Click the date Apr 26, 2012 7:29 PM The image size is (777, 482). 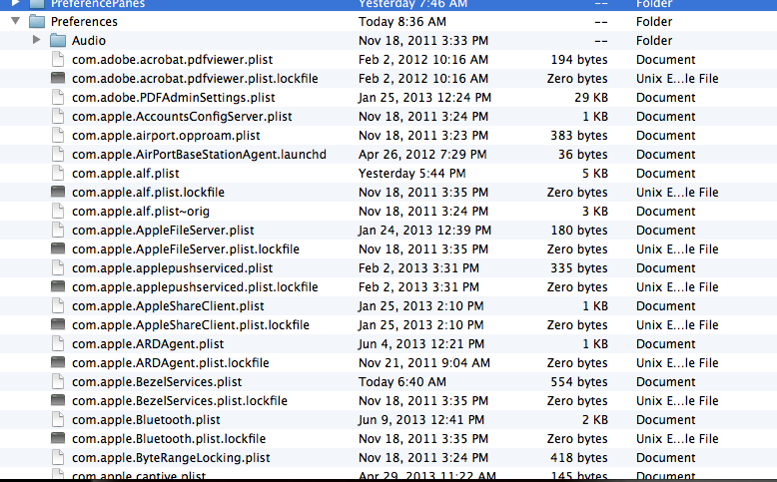(422, 155)
